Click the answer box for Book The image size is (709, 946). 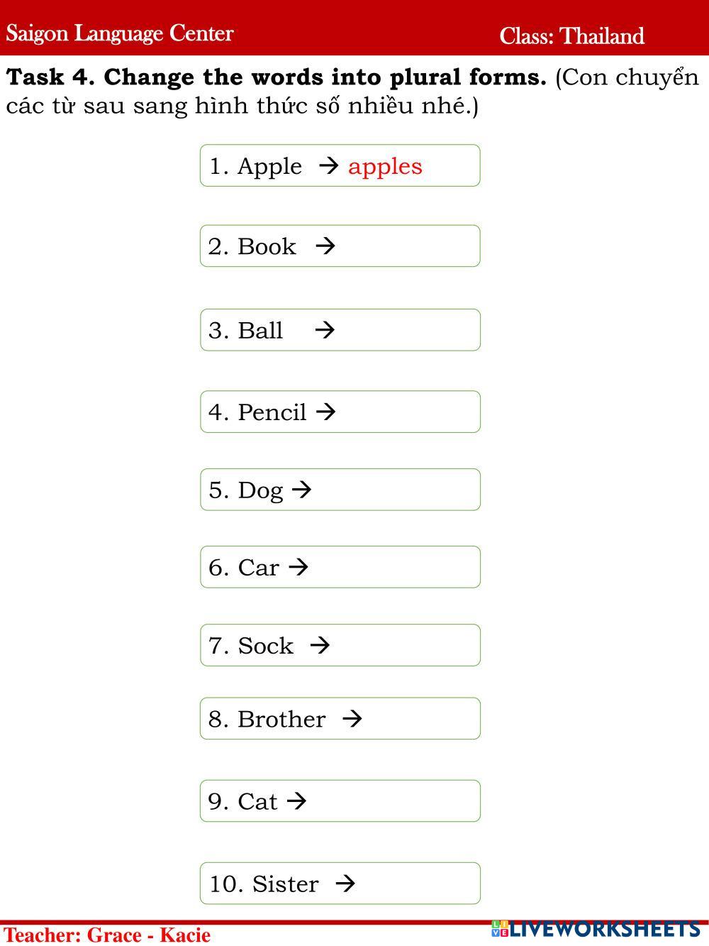pos(404,246)
